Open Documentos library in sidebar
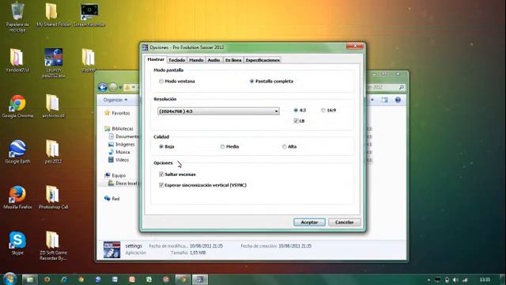The height and width of the screenshot is (285, 506). click(124, 137)
